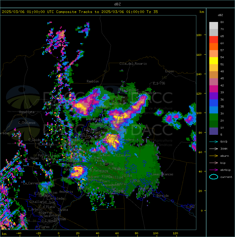Click the L_Vegas map label
Image resolution: width=235 pixels, height=237 pixels.
click(x=33, y=158)
